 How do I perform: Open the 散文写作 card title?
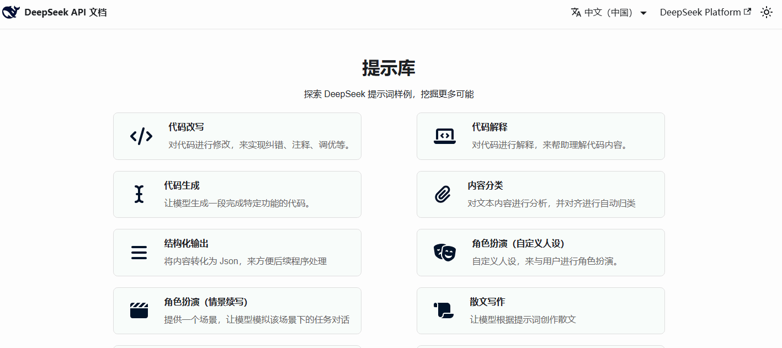click(487, 302)
